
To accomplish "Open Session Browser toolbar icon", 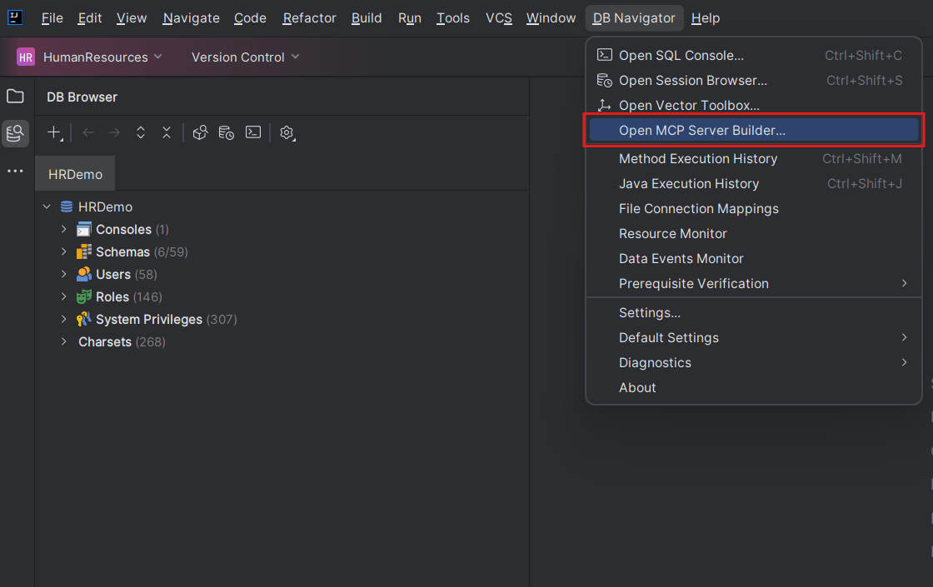I will 226,132.
